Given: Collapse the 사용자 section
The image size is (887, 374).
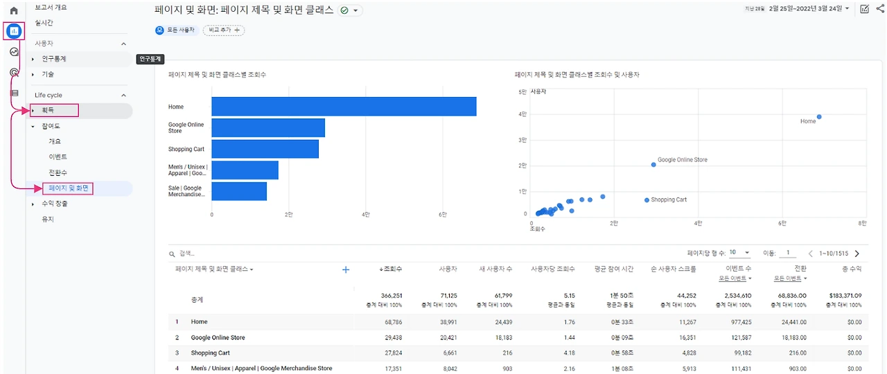Looking at the screenshot, I should pos(124,44).
